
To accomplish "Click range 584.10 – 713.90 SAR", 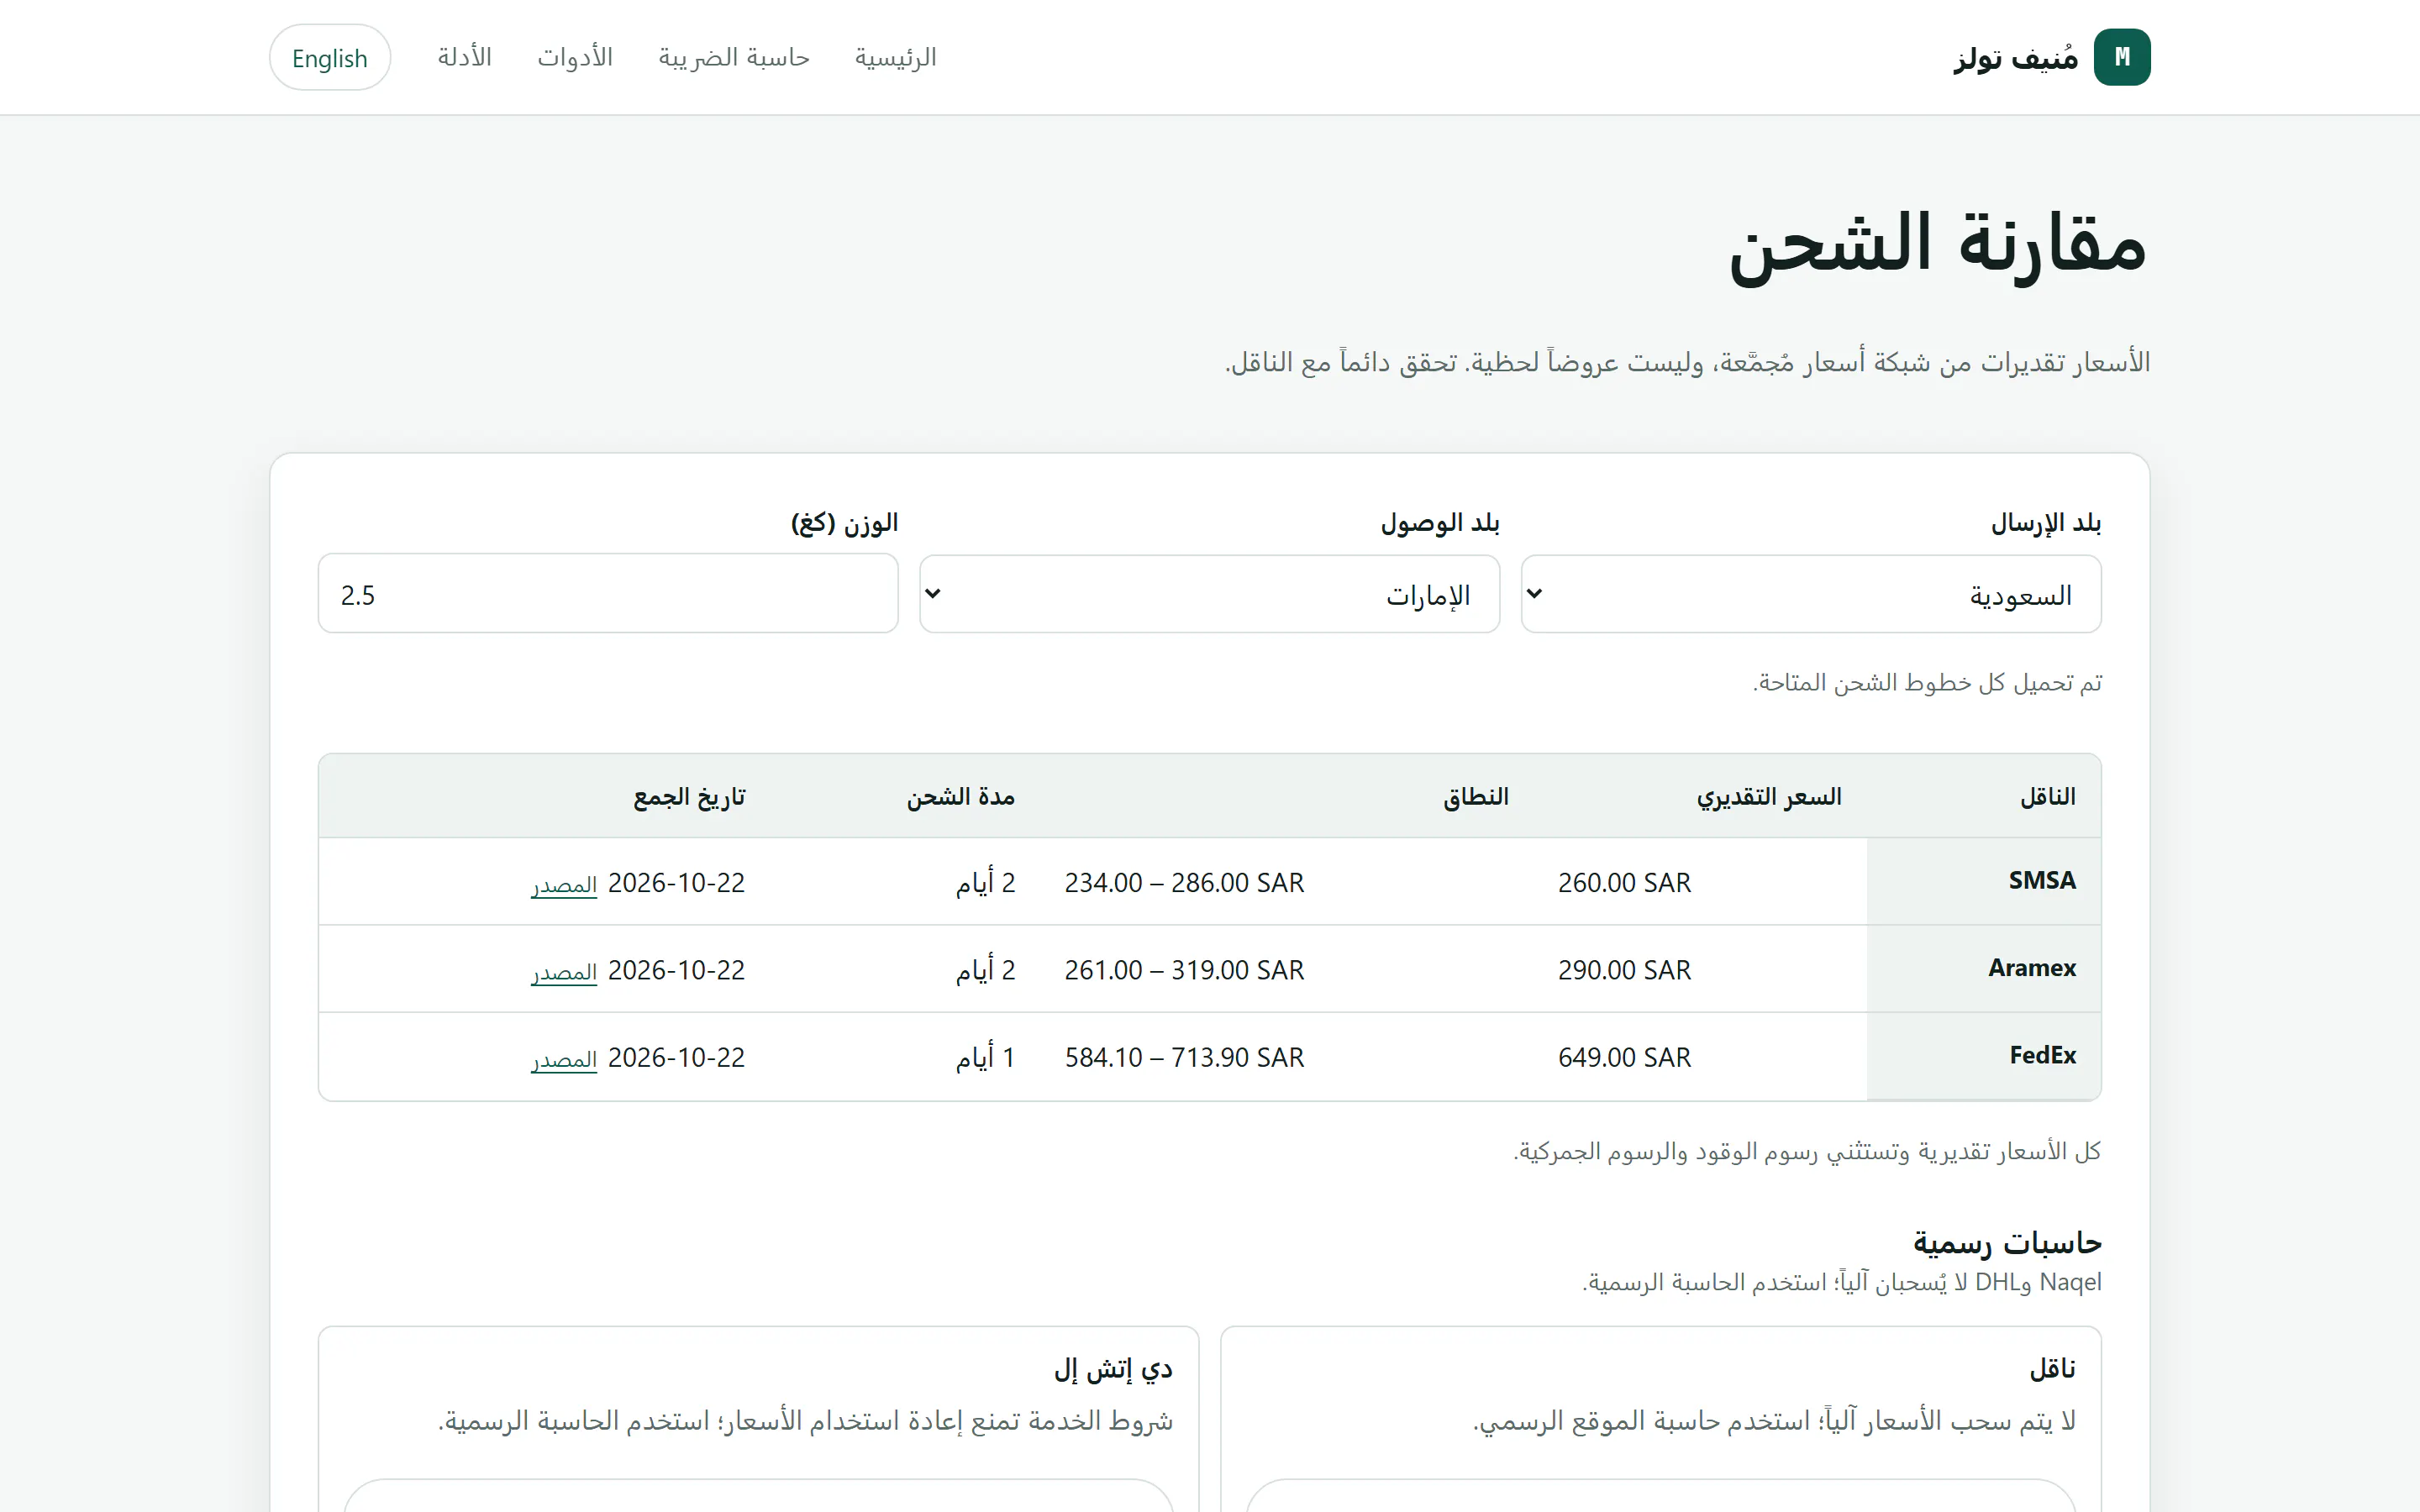I will pos(1184,1057).
